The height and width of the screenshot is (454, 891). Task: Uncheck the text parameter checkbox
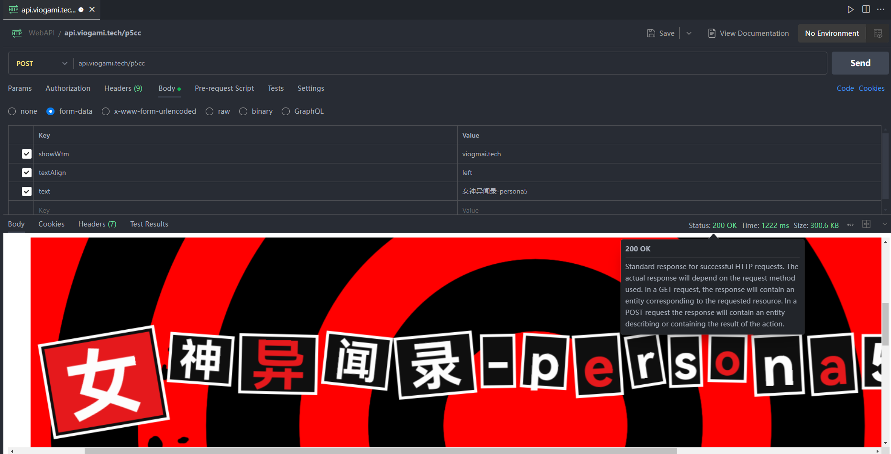tap(27, 191)
